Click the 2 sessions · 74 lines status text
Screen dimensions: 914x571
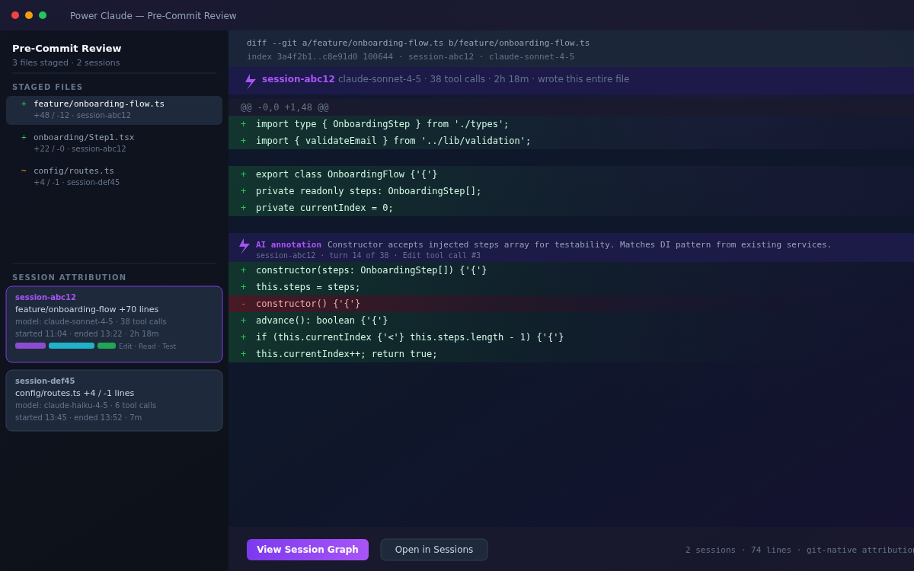(x=800, y=550)
